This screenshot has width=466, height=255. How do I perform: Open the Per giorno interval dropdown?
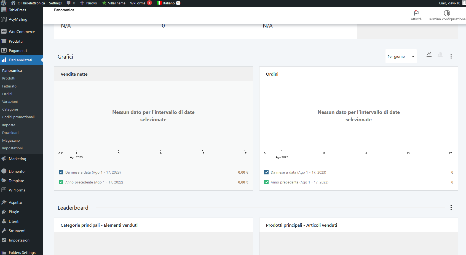[x=401, y=56]
